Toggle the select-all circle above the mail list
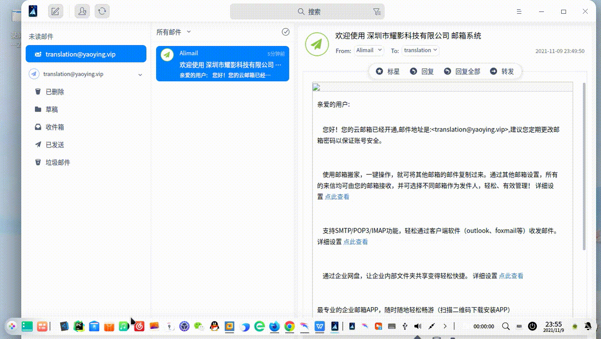The width and height of the screenshot is (601, 339). pos(285,32)
